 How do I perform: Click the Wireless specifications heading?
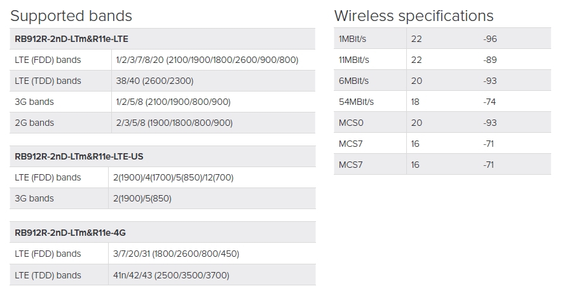pyautogui.click(x=414, y=16)
